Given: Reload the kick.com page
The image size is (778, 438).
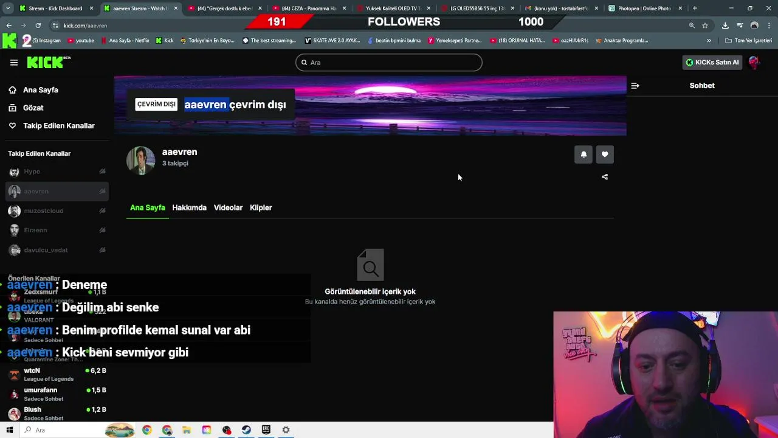Looking at the screenshot, I should 38,26.
